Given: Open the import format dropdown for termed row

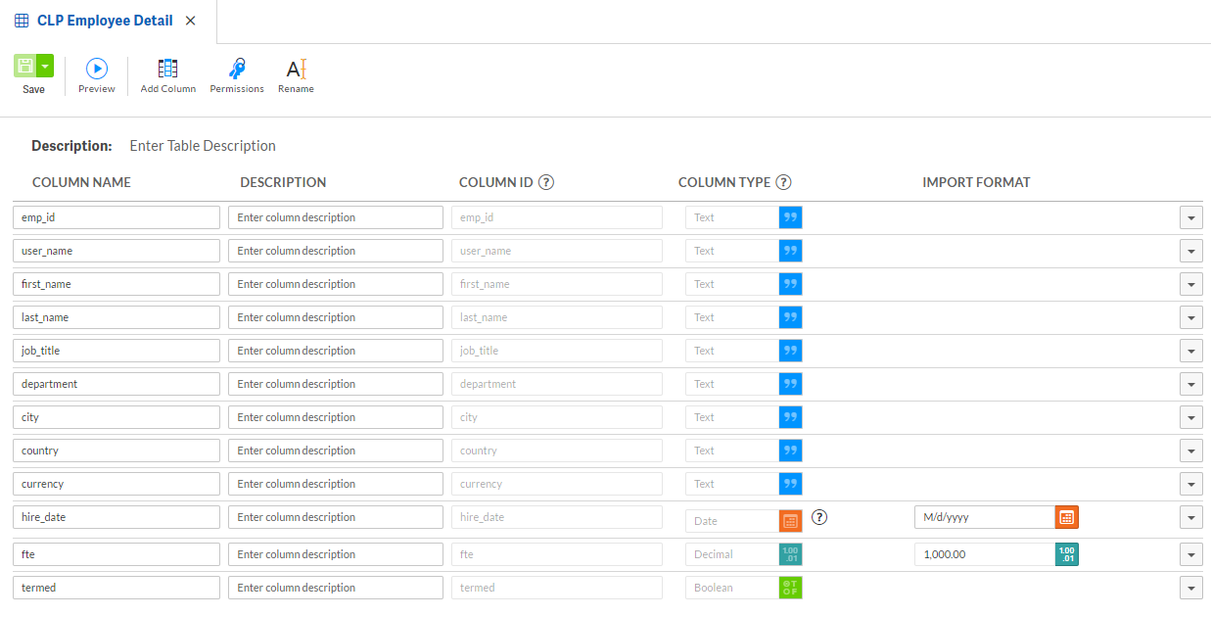Looking at the screenshot, I should [1190, 587].
